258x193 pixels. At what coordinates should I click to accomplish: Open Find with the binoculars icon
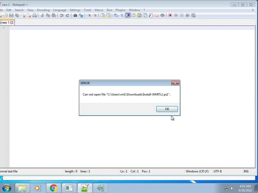(x=75, y=15)
